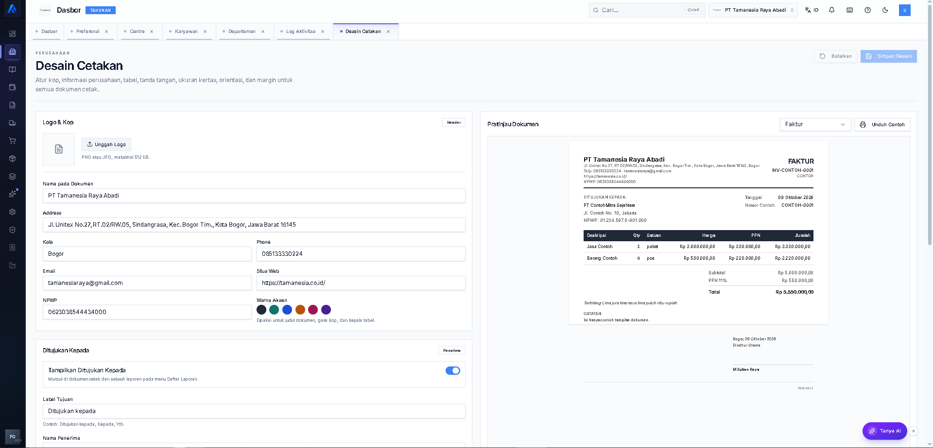Click the language ID translate icon
This screenshot has width=933, height=448.
[x=812, y=10]
